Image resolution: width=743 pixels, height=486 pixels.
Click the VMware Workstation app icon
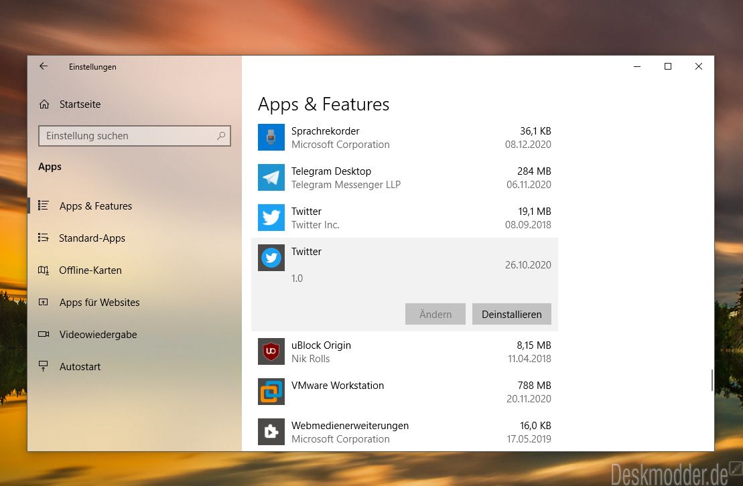(x=271, y=392)
